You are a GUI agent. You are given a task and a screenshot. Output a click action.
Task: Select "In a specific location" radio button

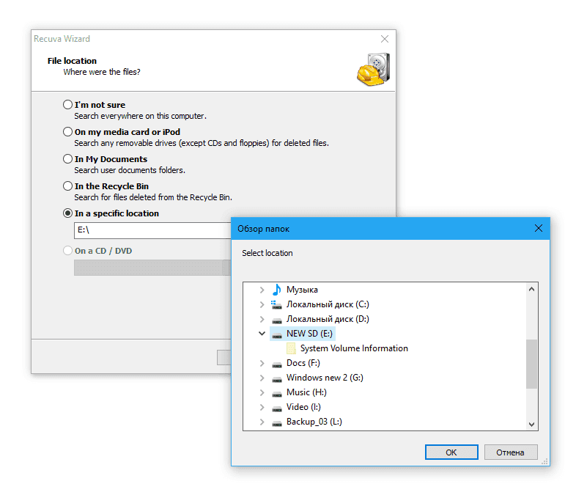67,213
